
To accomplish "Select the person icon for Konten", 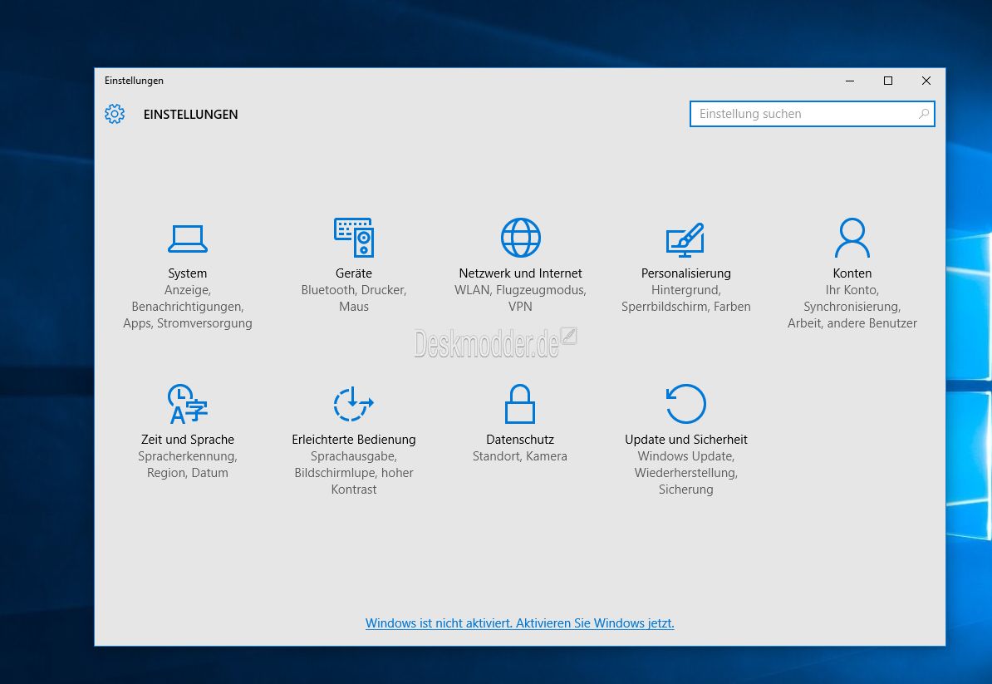I will pyautogui.click(x=852, y=238).
